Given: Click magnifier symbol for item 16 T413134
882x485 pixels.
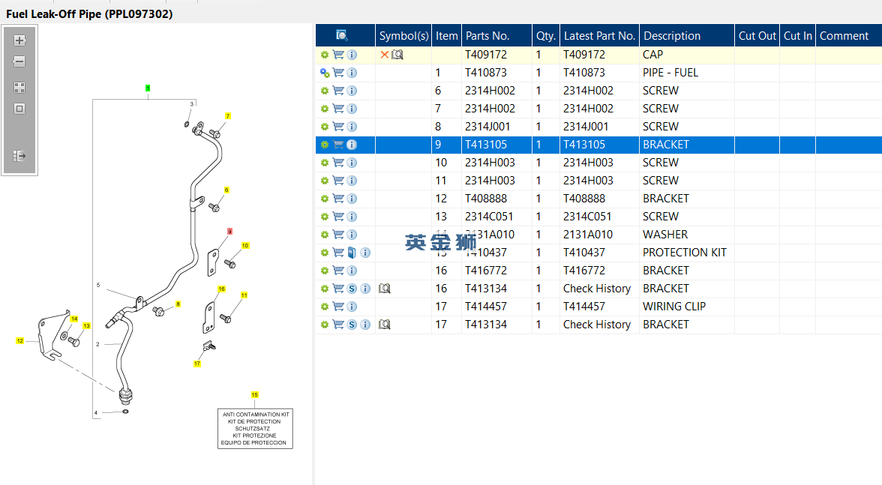Looking at the screenshot, I should coord(385,289).
